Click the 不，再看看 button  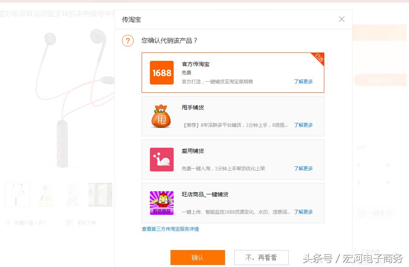[x=261, y=257]
